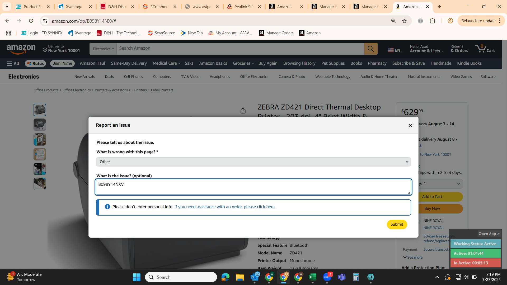This screenshot has width=507, height=285.
Task: Open the ScanSource bookmark
Action: point(161,33)
